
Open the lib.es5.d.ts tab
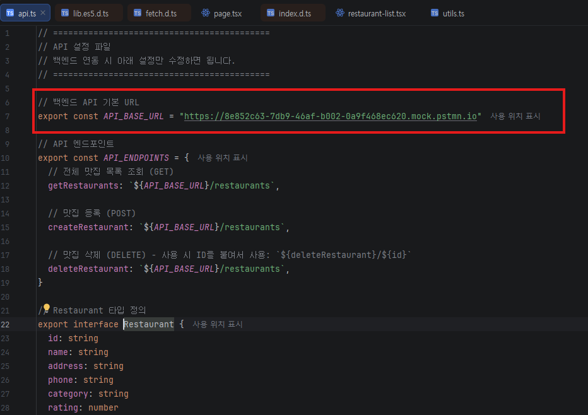tap(90, 13)
